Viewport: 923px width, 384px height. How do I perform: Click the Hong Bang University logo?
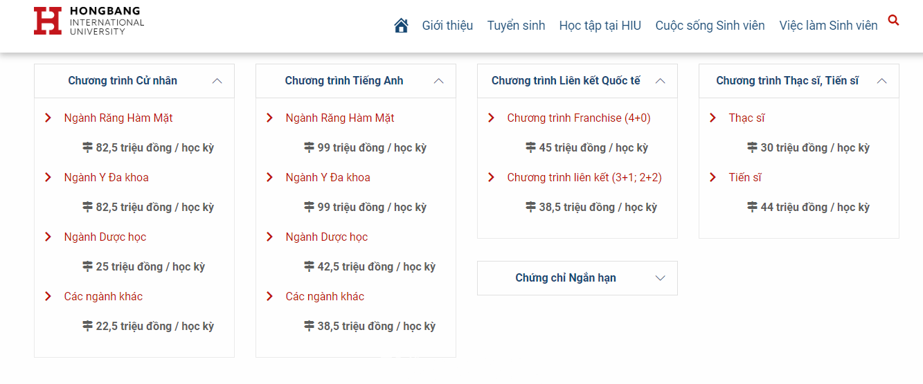pyautogui.click(x=89, y=21)
